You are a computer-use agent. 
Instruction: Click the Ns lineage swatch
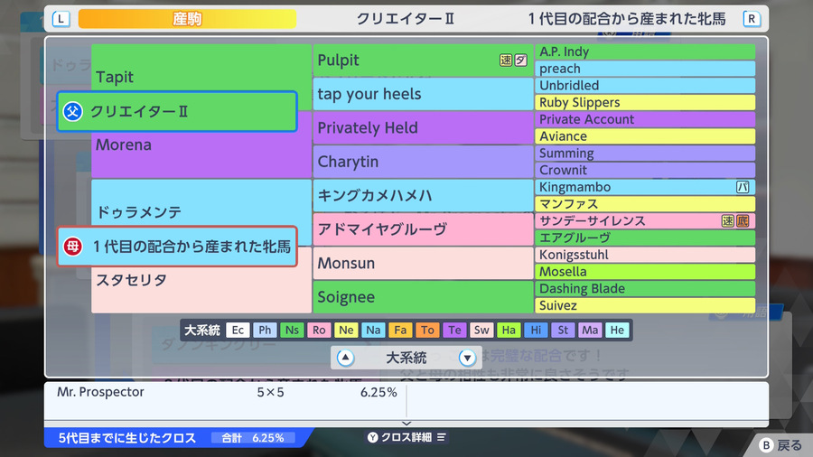click(292, 330)
